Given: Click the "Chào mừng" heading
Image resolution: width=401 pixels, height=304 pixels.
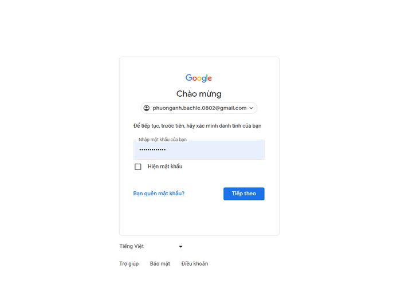Looking at the screenshot, I should (x=199, y=94).
